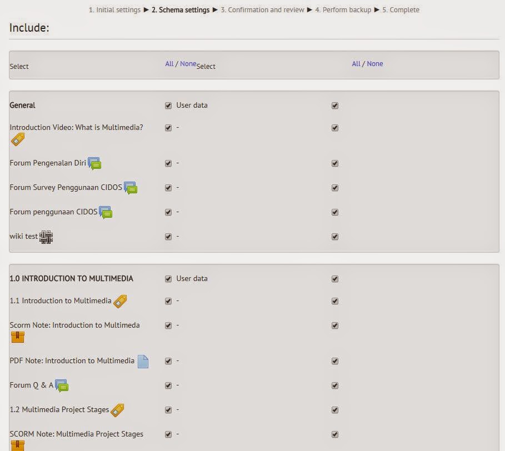Screen dimensions: 505x451
Task: Open the PDF file icon beside PDF Note
Action: pos(143,361)
